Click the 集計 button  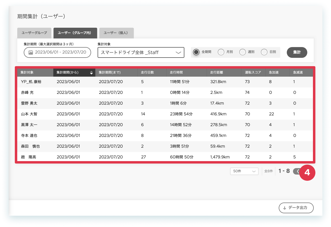[x=297, y=52]
